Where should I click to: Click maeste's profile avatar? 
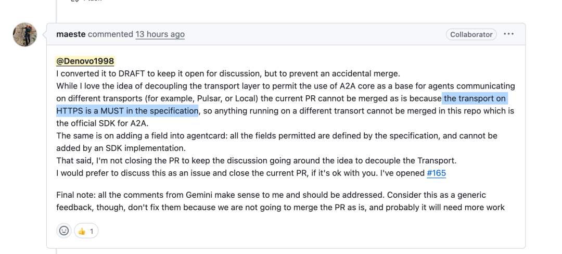pos(25,34)
